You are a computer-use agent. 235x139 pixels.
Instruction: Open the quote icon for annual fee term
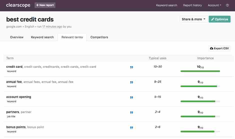[131, 82]
